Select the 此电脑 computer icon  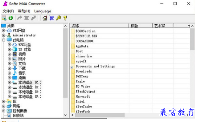(x=9, y=40)
